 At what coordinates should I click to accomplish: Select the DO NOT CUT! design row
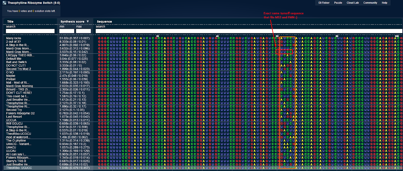(16, 65)
